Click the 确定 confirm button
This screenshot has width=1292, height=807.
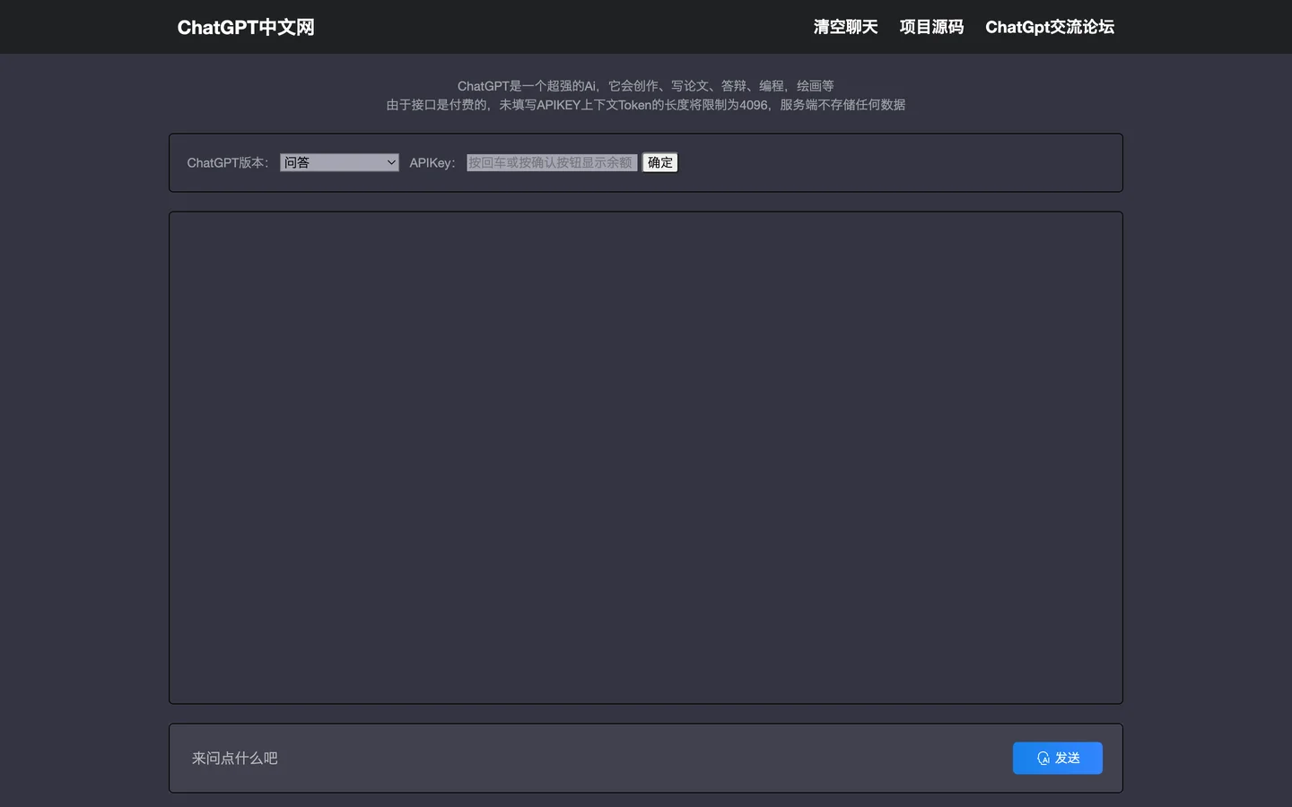pyautogui.click(x=660, y=162)
